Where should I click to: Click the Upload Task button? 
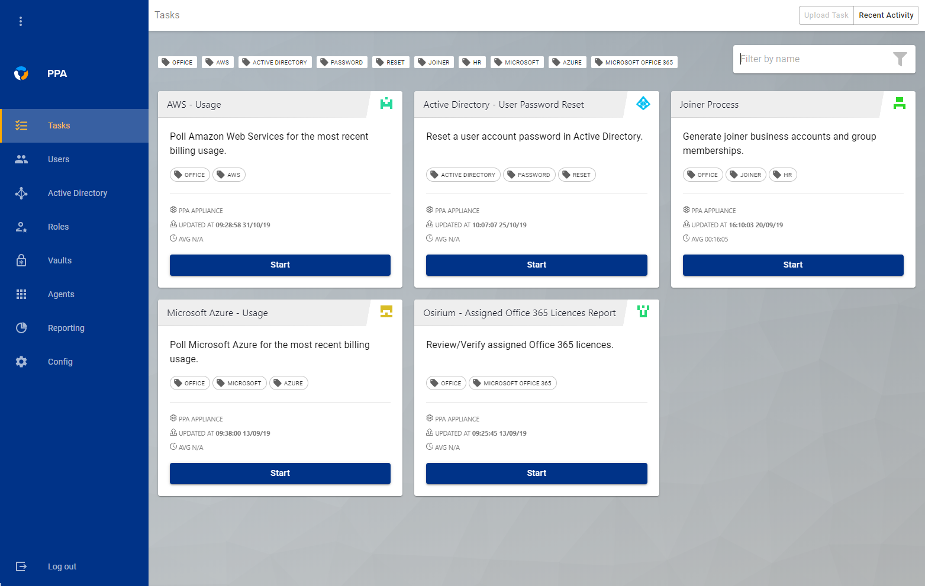[x=826, y=15]
